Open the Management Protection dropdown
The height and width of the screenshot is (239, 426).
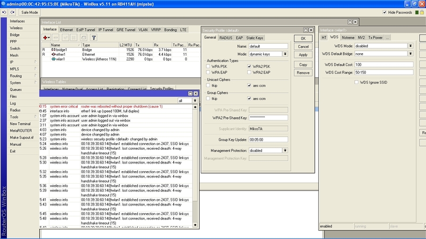pos(285,150)
